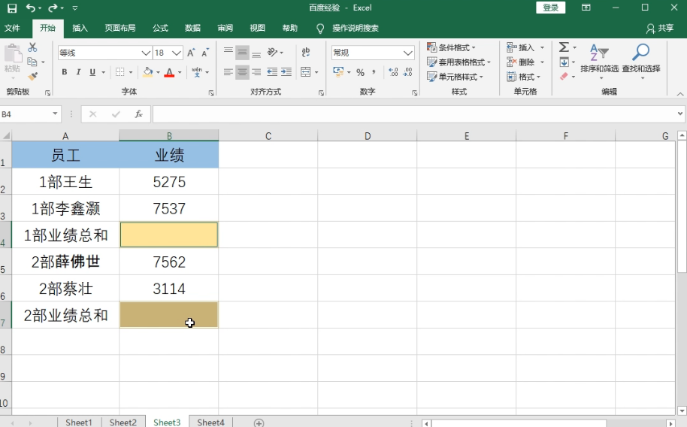Click the Insert Function fx icon
Screen dimensions: 687x427
138,114
